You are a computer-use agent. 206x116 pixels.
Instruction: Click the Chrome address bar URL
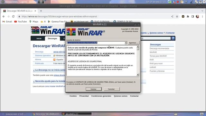click(59, 16)
